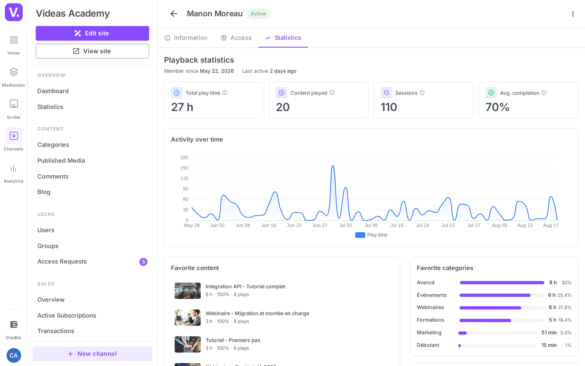585x366 pixels.
Task: Click the info icon beside Sessions
Action: coord(422,93)
